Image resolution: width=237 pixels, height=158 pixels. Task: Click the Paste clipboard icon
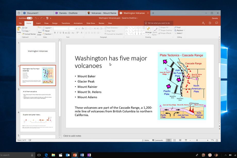(19, 30)
